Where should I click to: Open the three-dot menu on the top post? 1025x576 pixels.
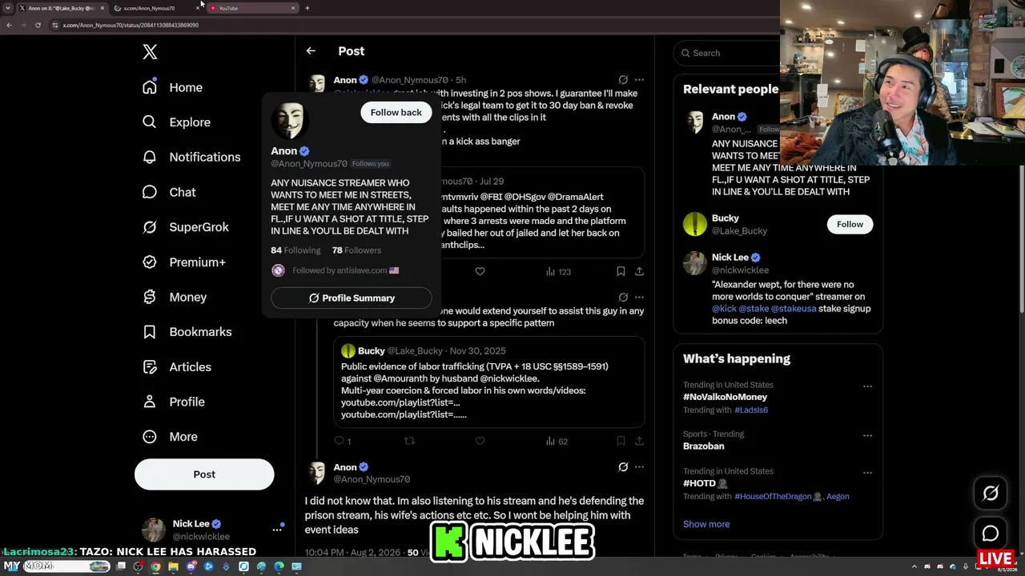[639, 80]
